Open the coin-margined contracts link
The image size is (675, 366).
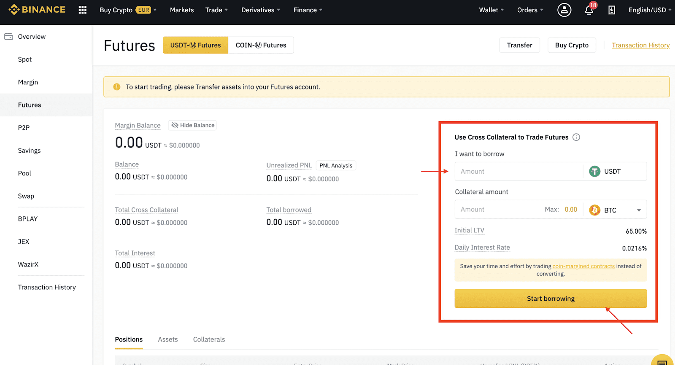[583, 266]
